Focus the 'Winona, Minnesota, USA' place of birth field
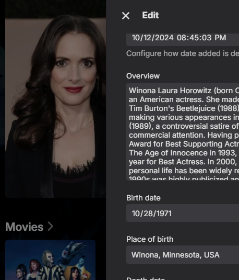Image resolution: width=239 pixels, height=280 pixels. pyautogui.click(x=183, y=255)
